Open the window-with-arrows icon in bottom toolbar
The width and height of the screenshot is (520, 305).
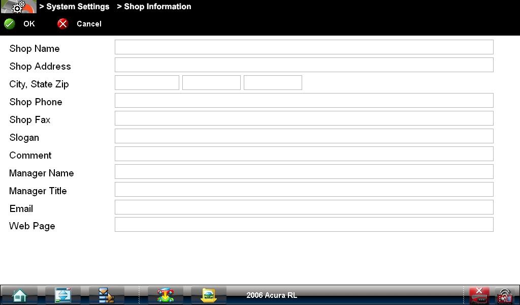63,295
